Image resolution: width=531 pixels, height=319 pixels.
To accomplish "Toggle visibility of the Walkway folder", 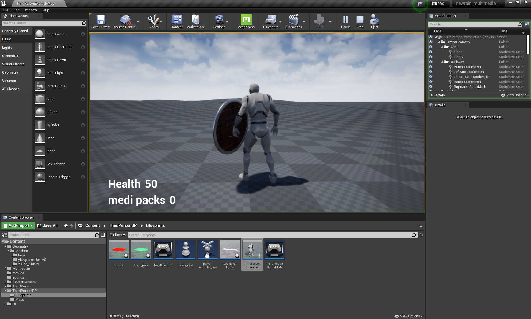I will point(431,62).
